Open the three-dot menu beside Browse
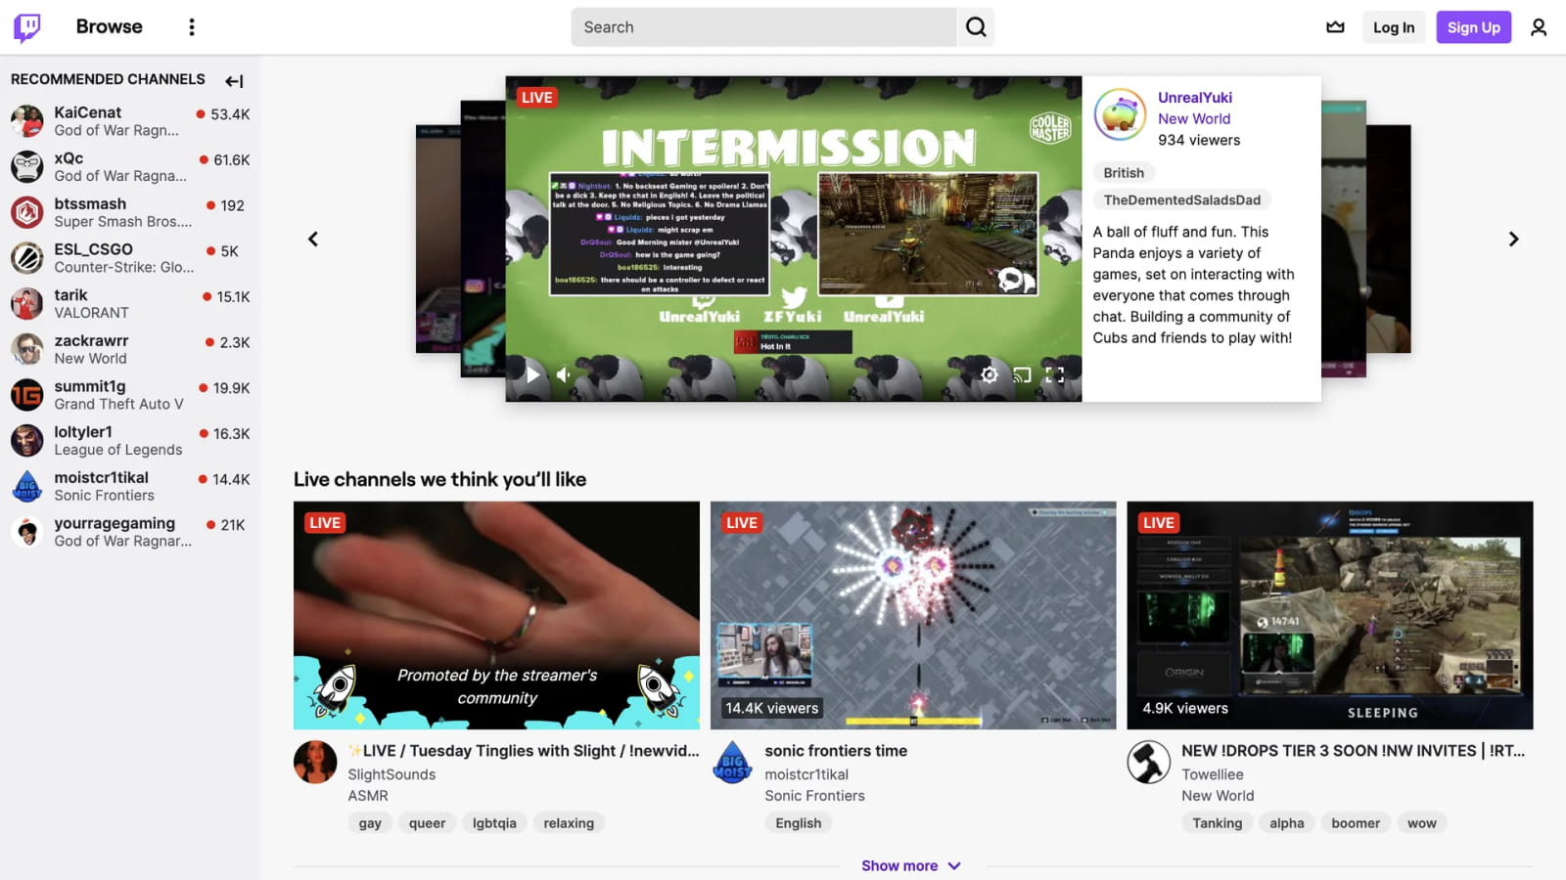Screen dimensions: 1566x880 coord(192,26)
